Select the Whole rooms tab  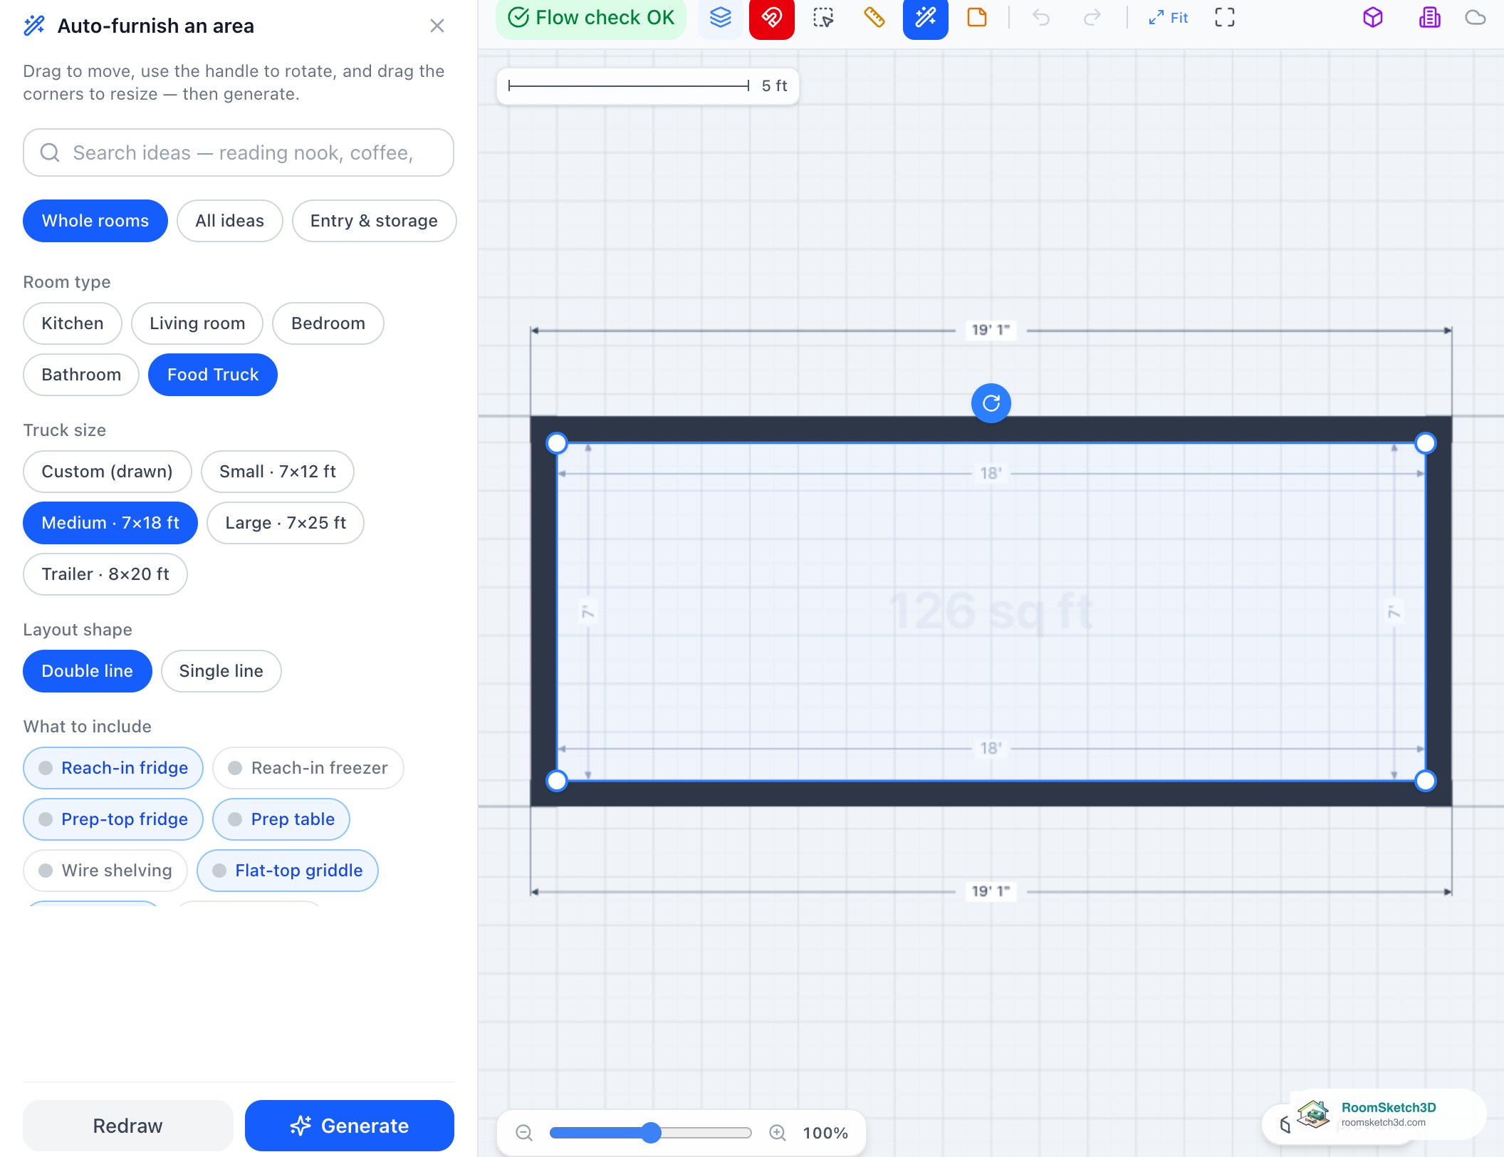pyautogui.click(x=95, y=221)
